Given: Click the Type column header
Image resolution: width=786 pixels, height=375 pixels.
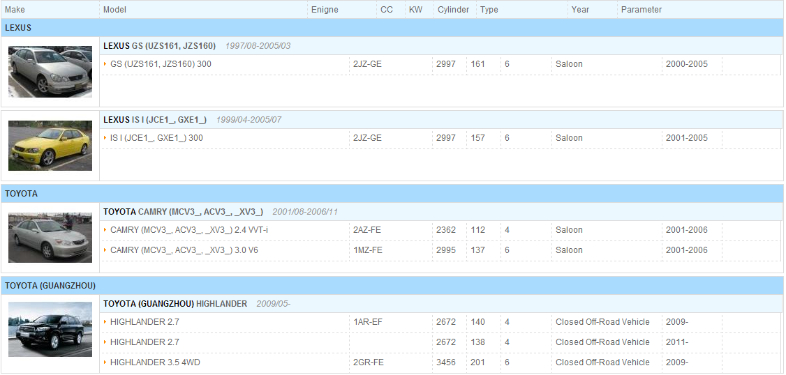Looking at the screenshot, I should [x=489, y=10].
